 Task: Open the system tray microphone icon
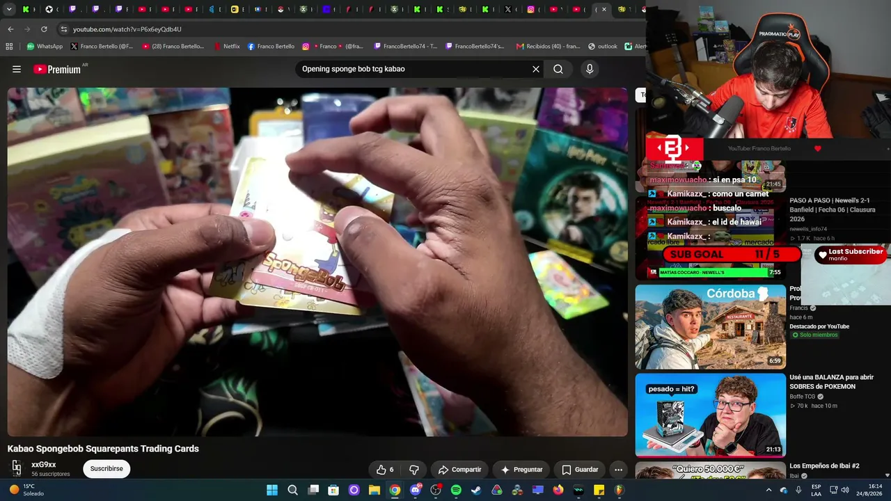(798, 490)
